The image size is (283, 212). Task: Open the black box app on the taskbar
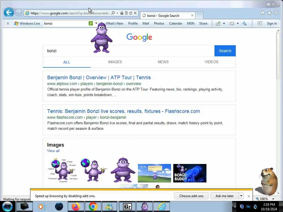tap(25, 206)
